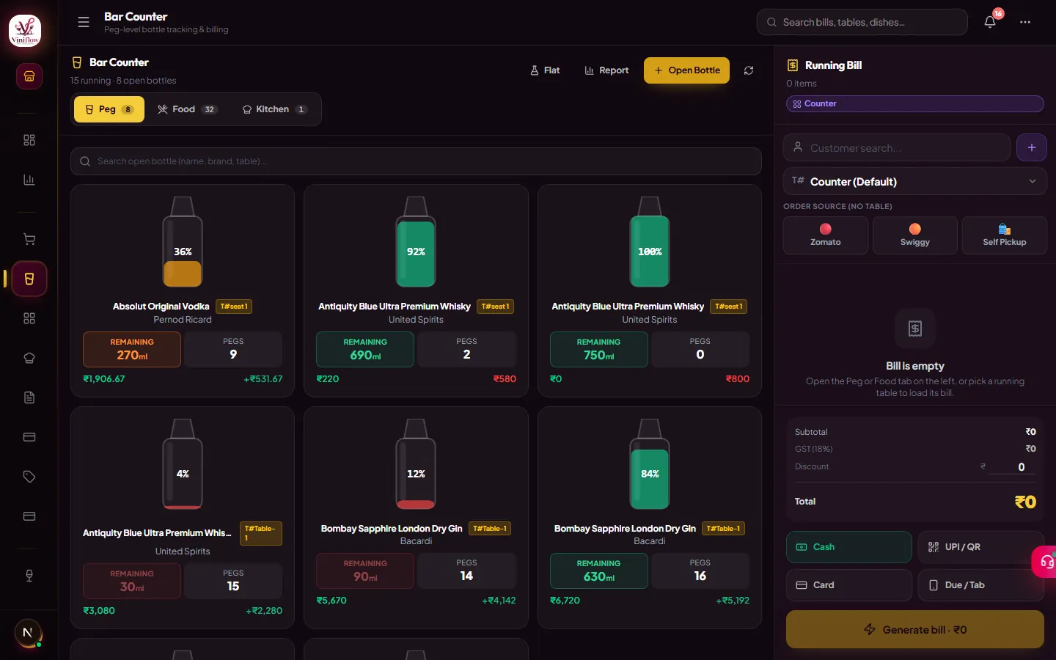Open the microphone sidebar icon

coord(29,576)
